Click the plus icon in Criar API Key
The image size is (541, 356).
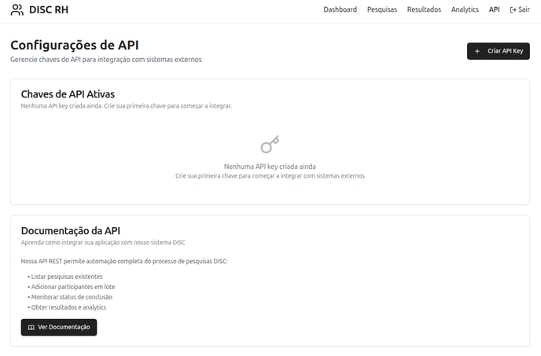coord(477,51)
